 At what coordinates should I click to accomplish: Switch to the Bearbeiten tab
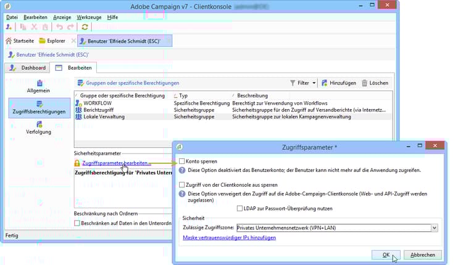point(73,68)
